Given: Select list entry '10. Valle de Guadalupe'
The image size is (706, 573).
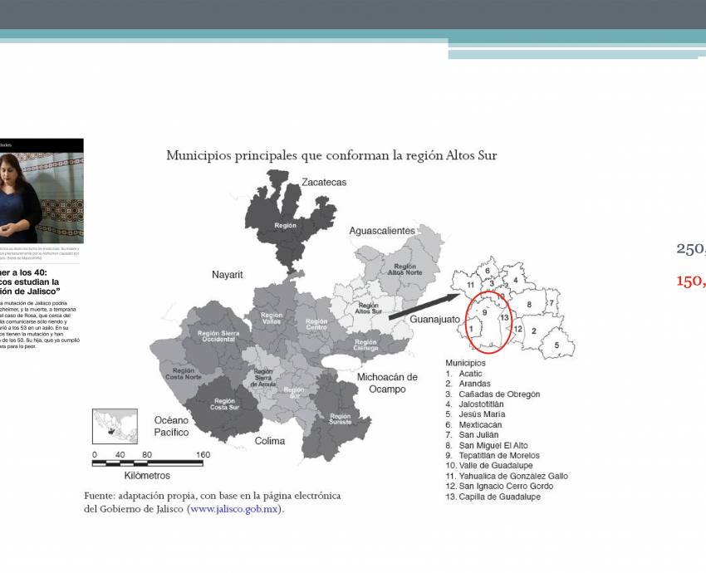Looking at the screenshot, I should point(489,465).
